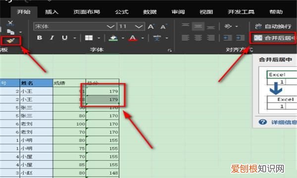Image resolution: width=297 pixels, height=178 pixels.
Task: Open the 开发工具 tab
Action: point(241,12)
